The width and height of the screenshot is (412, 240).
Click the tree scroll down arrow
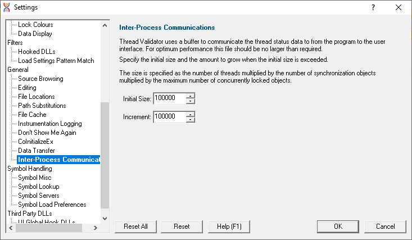pos(105,219)
